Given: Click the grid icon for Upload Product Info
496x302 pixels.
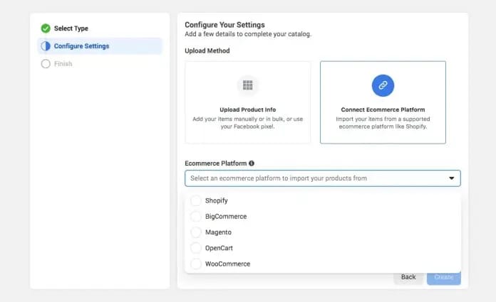Looking at the screenshot, I should pos(247,85).
